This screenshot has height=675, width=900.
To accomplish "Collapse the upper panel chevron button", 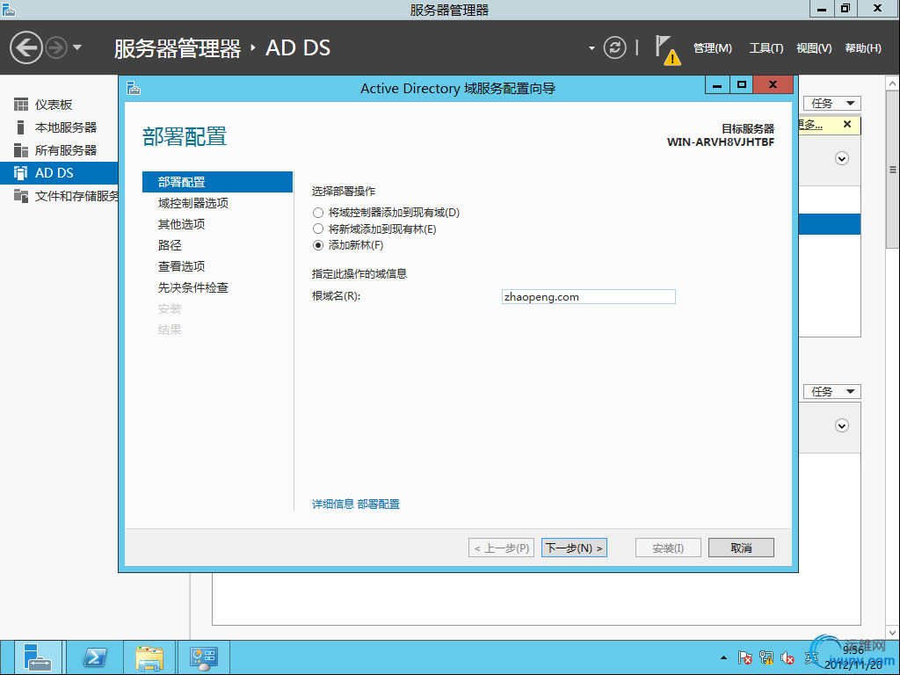I will 841,158.
